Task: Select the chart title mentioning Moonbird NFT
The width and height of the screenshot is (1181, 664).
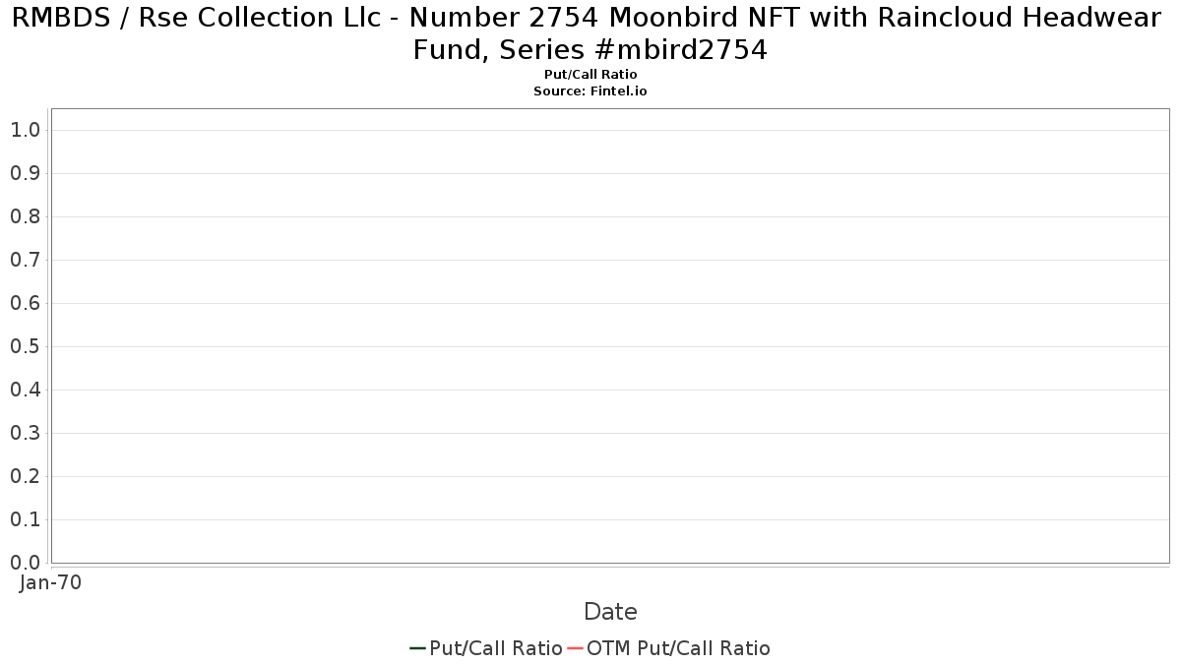Action: tap(590, 33)
